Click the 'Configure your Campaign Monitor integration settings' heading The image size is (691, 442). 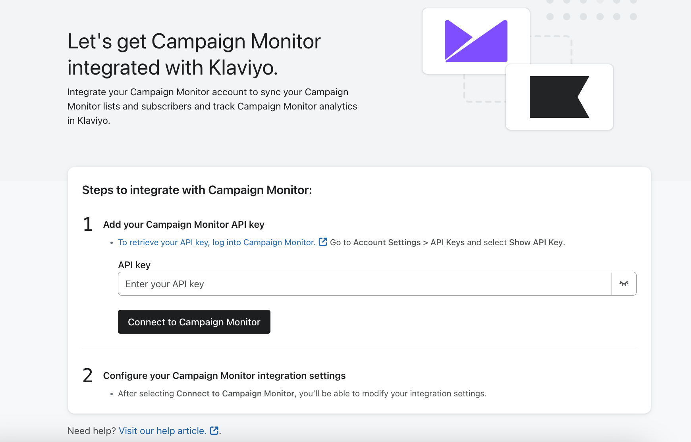click(224, 376)
